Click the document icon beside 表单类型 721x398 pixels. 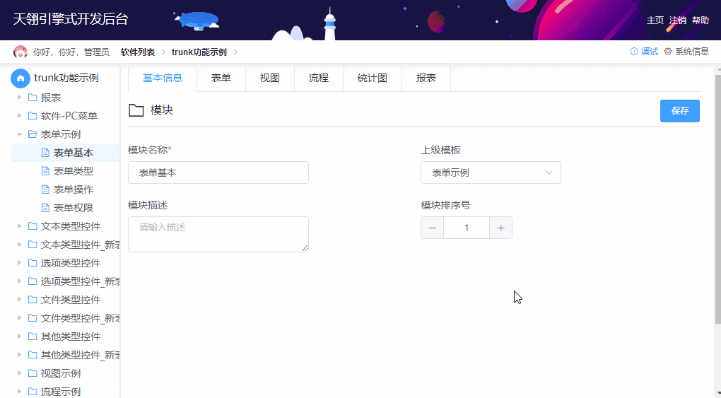pyautogui.click(x=46, y=171)
